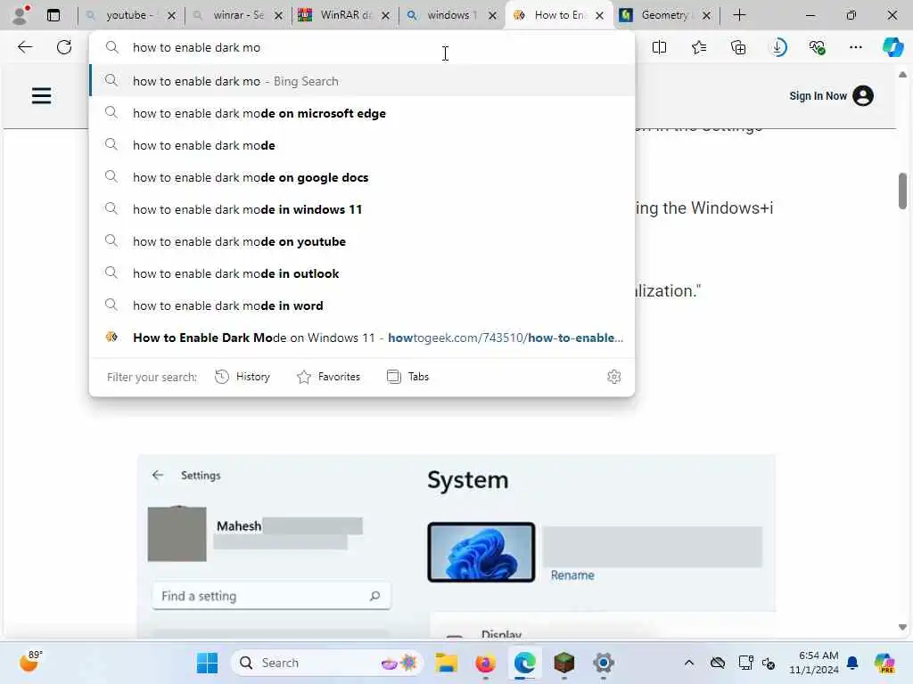Open the tab actions menu icon

click(53, 15)
